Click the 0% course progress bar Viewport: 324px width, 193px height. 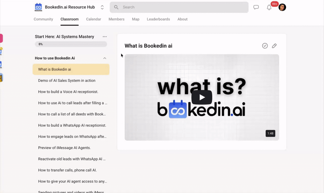(71, 44)
